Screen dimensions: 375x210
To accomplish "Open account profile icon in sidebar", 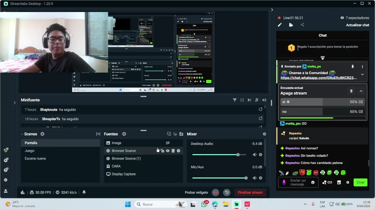I will coord(6,191).
